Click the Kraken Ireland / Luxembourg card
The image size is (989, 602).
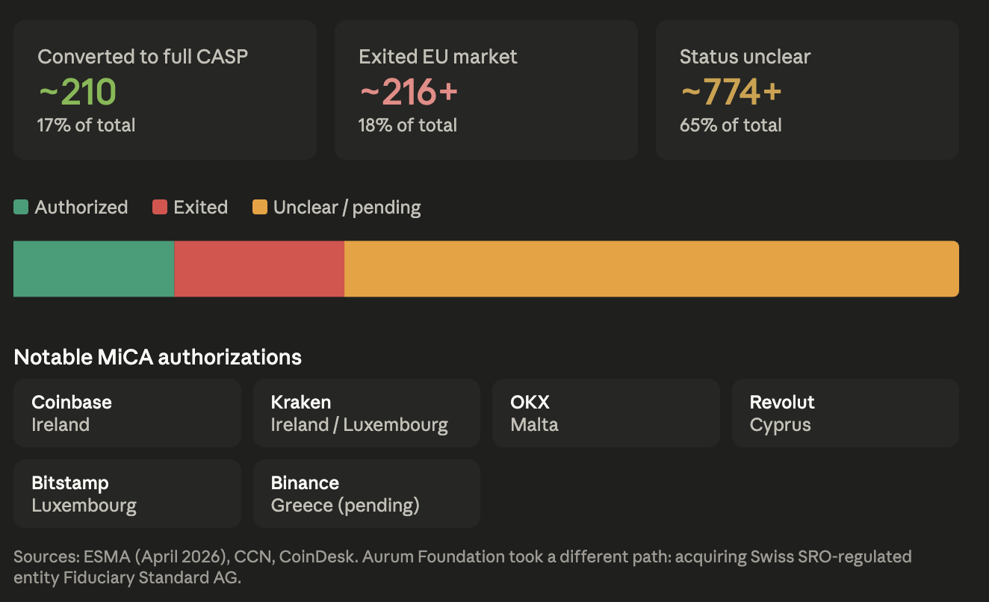click(x=367, y=413)
